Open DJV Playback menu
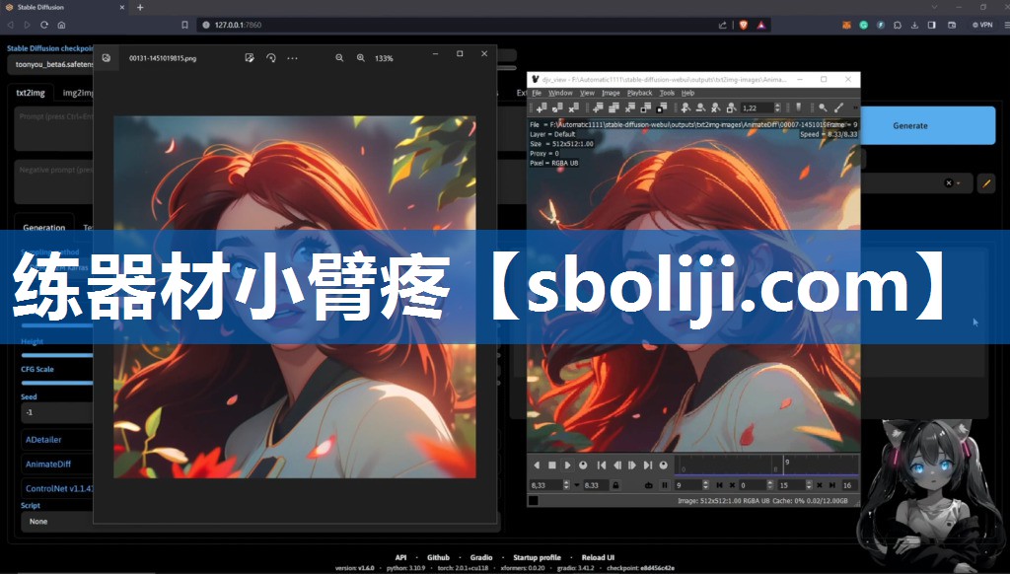This screenshot has width=1010, height=574. [x=639, y=93]
